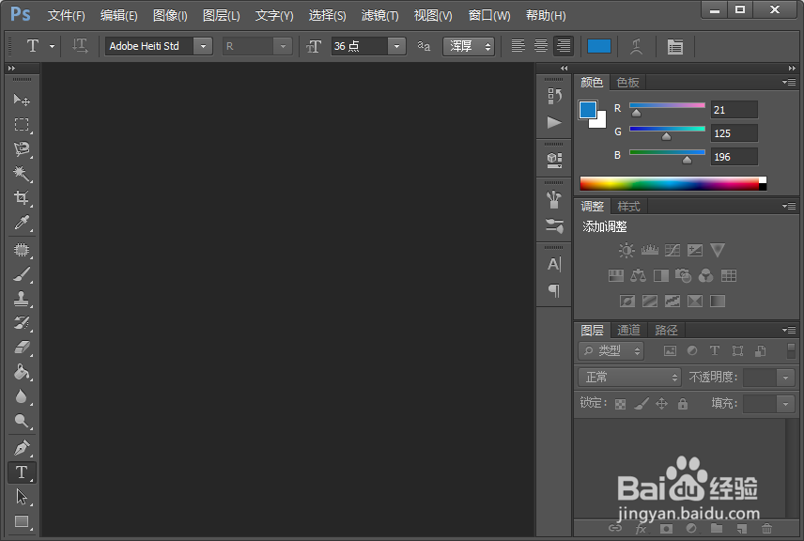Viewport: 804px width, 541px height.
Task: Toggle lock image pixels brush icon
Action: pos(641,404)
